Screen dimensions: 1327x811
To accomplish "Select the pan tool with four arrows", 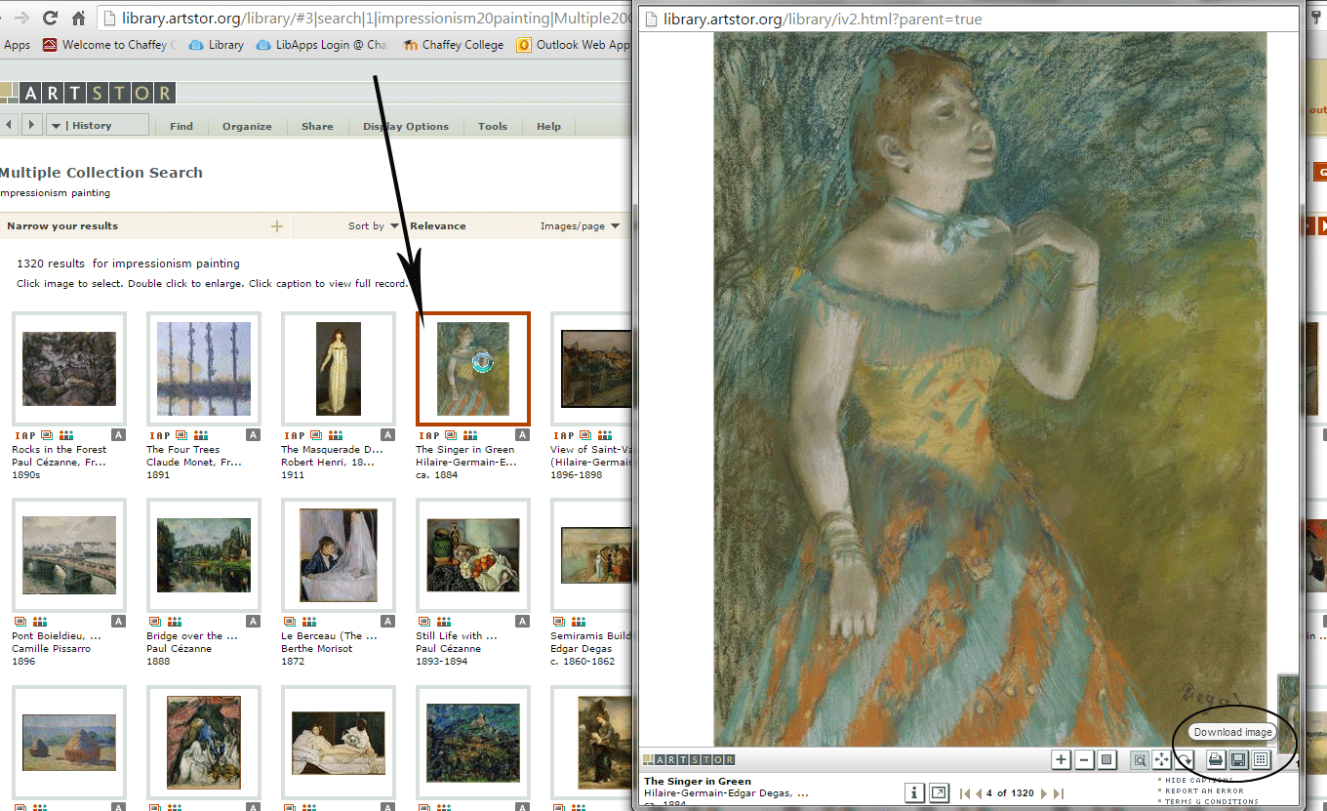I will (x=1161, y=759).
